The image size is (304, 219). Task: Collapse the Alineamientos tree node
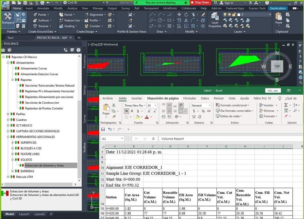(x=8, y=63)
